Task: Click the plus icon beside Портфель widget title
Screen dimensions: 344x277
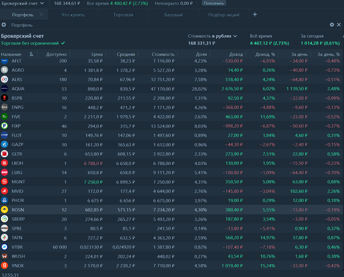Action: [x=4, y=25]
